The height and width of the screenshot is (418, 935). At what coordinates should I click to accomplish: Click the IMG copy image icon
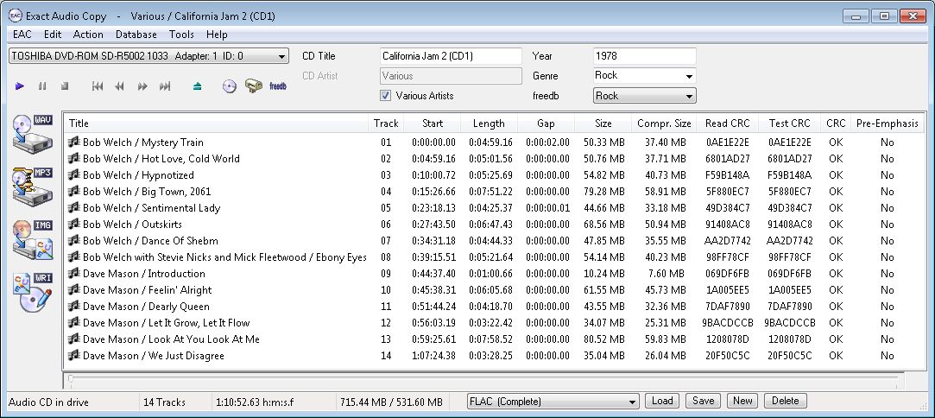[33, 240]
